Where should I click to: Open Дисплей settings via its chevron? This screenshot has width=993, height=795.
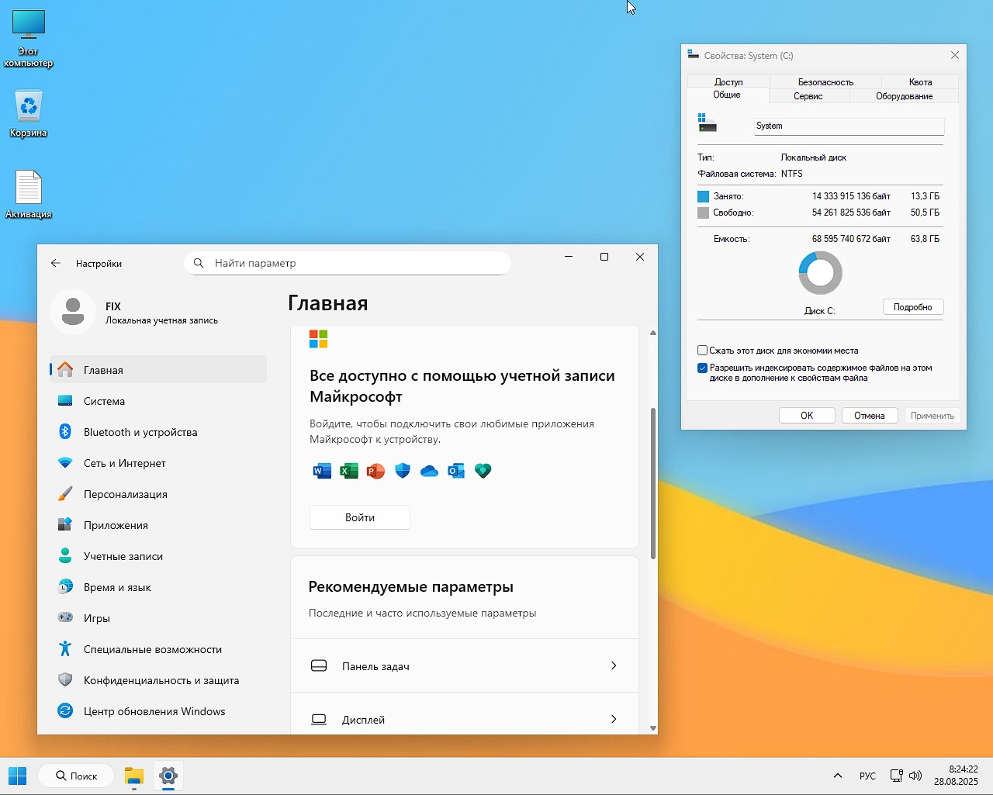[x=614, y=719]
